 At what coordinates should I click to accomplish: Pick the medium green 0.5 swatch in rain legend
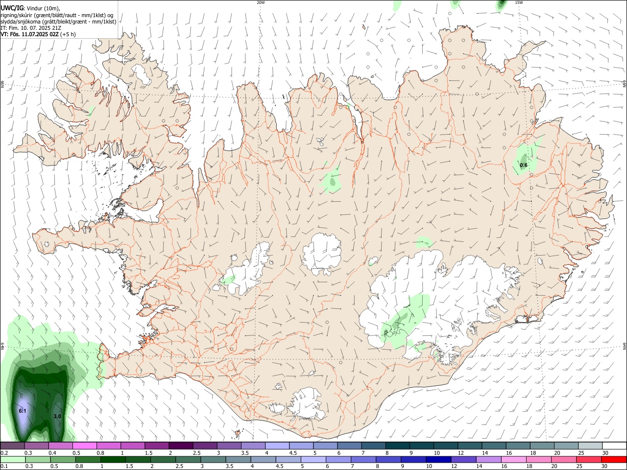(63, 460)
